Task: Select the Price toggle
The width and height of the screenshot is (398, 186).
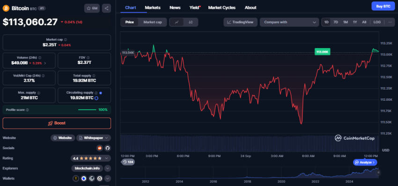Action: (x=129, y=22)
